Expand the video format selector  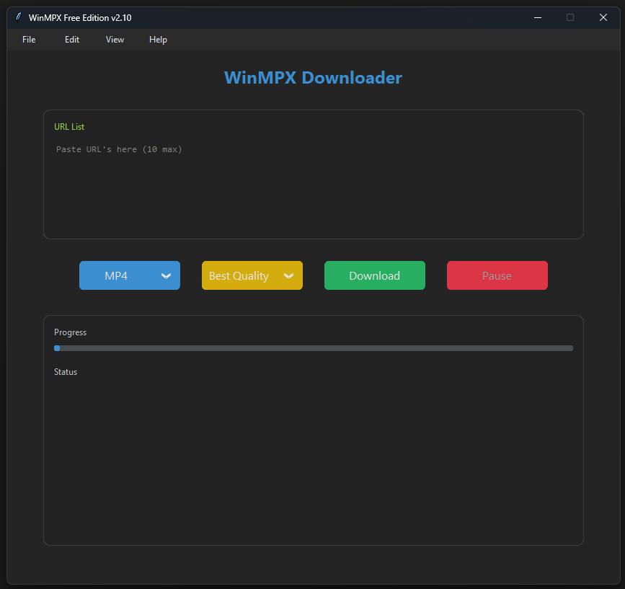point(130,275)
